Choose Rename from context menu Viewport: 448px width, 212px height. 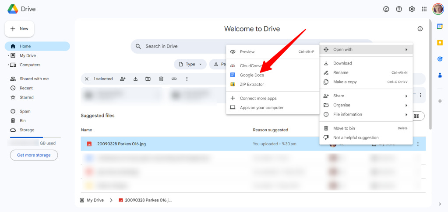pyautogui.click(x=366, y=72)
